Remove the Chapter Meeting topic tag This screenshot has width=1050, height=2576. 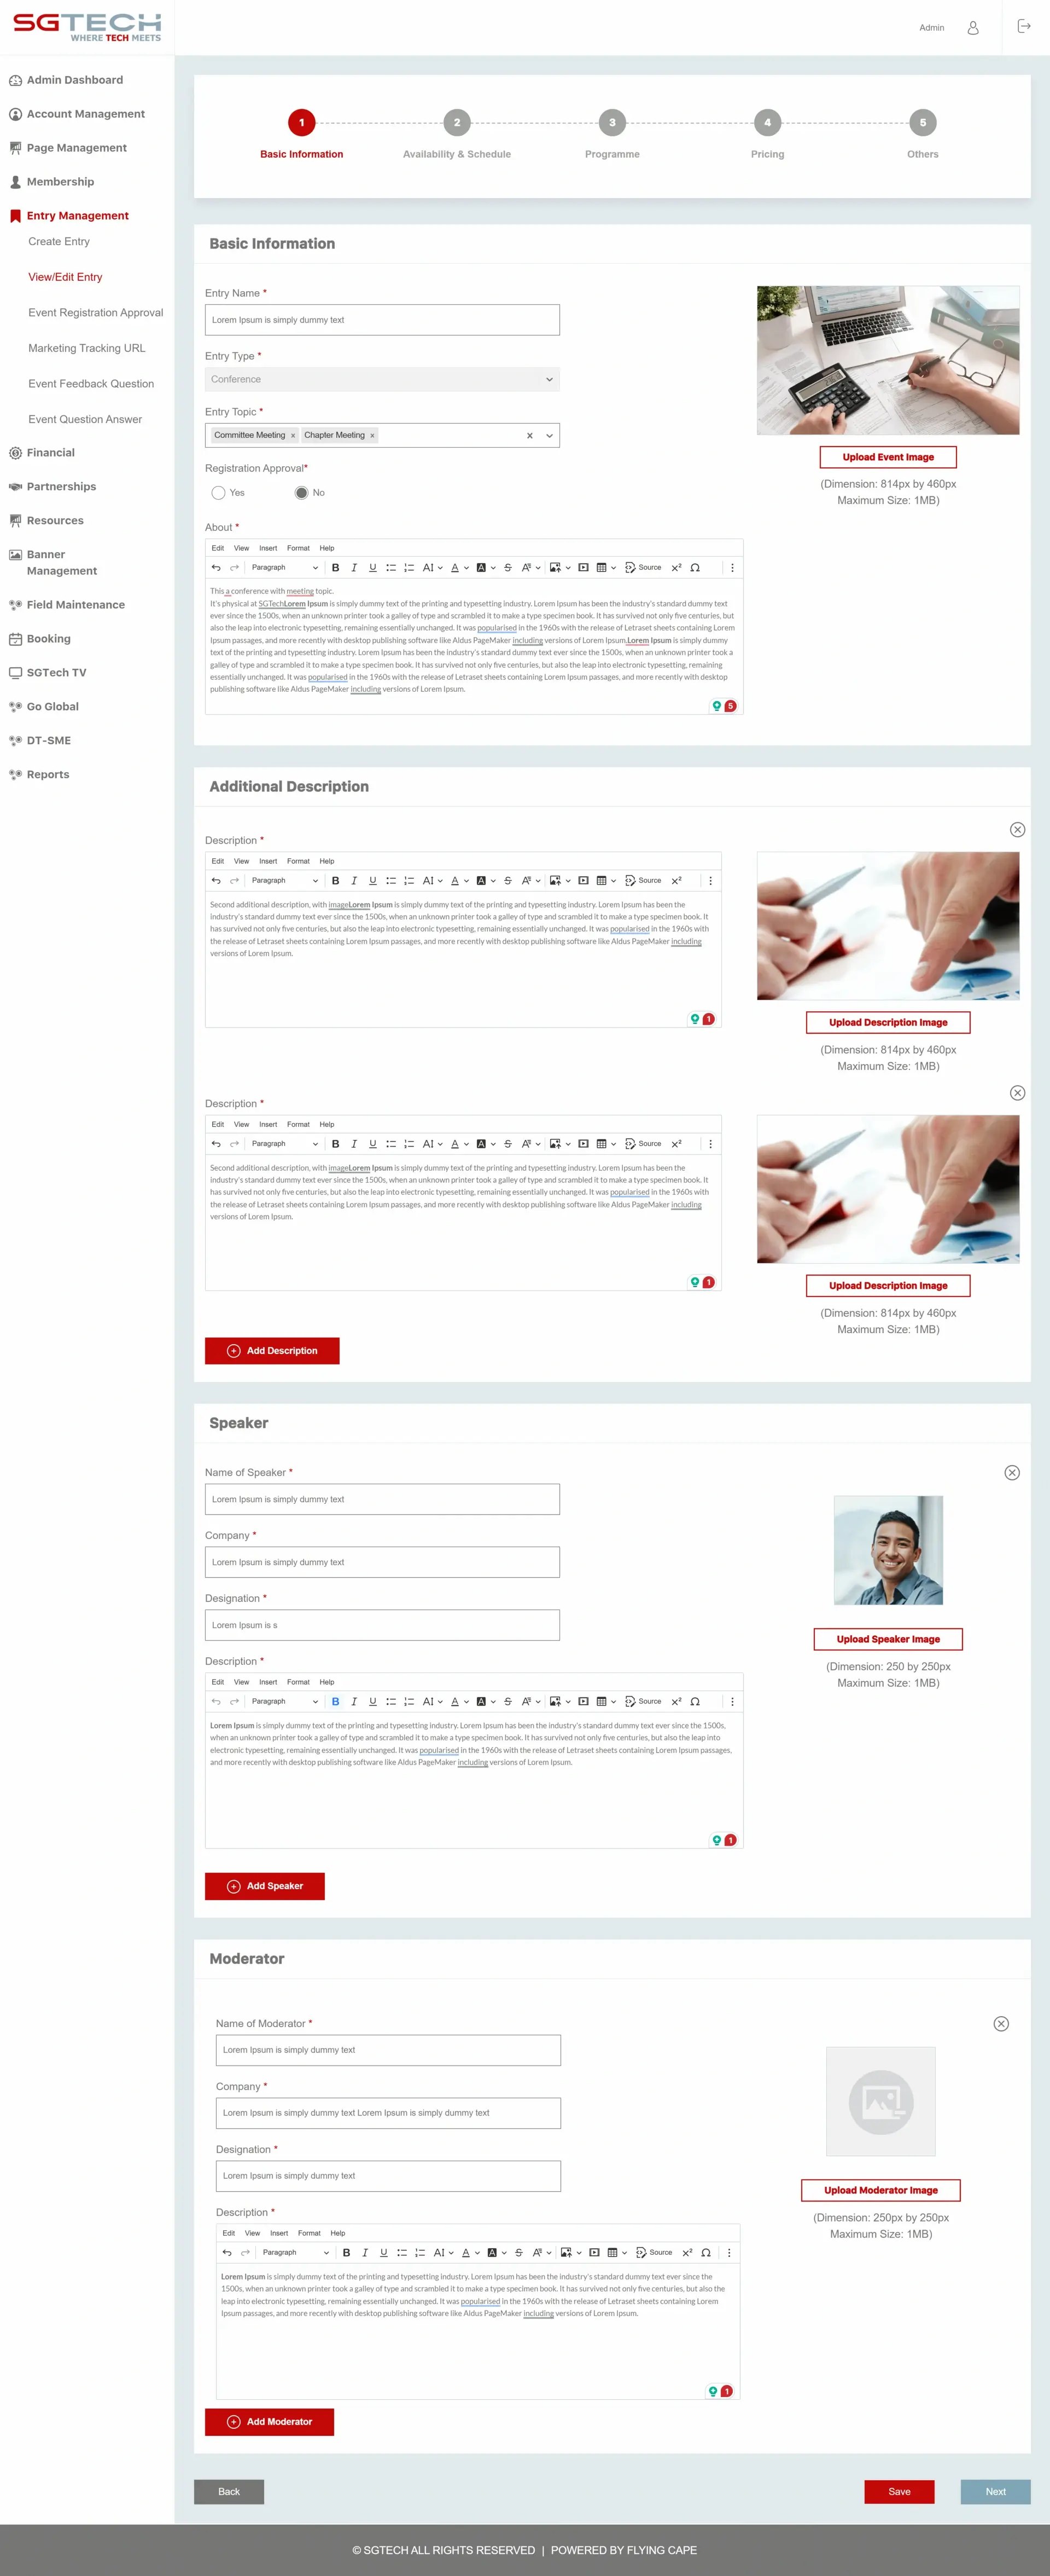tap(372, 435)
